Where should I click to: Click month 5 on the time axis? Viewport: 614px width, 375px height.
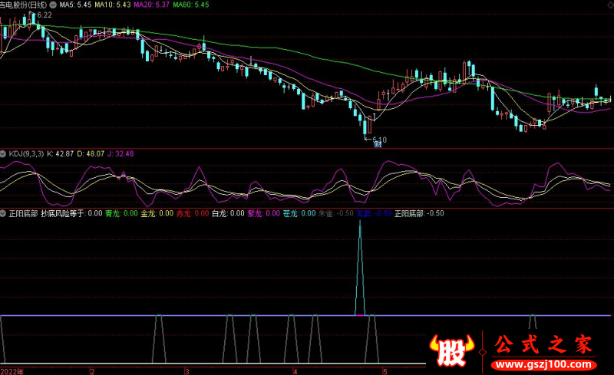click(x=386, y=370)
